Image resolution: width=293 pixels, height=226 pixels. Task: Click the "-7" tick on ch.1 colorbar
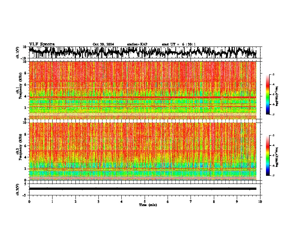click(273, 114)
